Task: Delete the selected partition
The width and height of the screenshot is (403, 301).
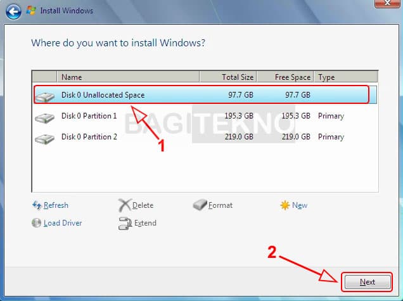Action: [x=143, y=205]
